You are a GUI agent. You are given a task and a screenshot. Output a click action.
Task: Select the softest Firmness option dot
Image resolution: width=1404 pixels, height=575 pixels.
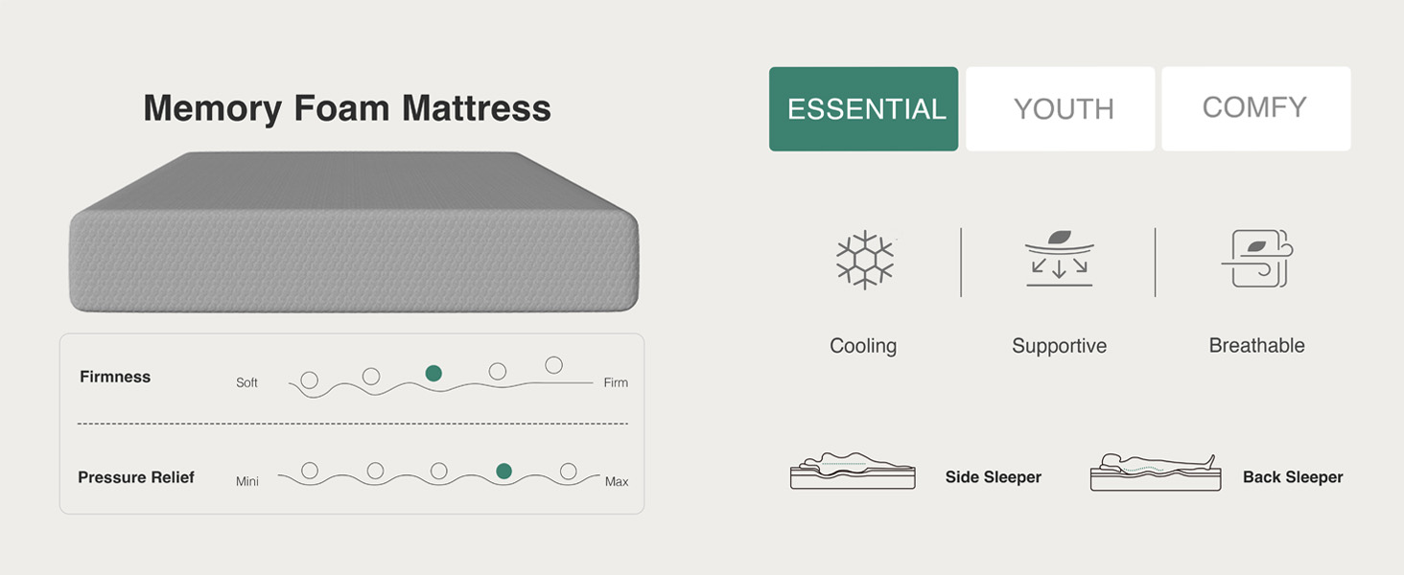(x=309, y=379)
